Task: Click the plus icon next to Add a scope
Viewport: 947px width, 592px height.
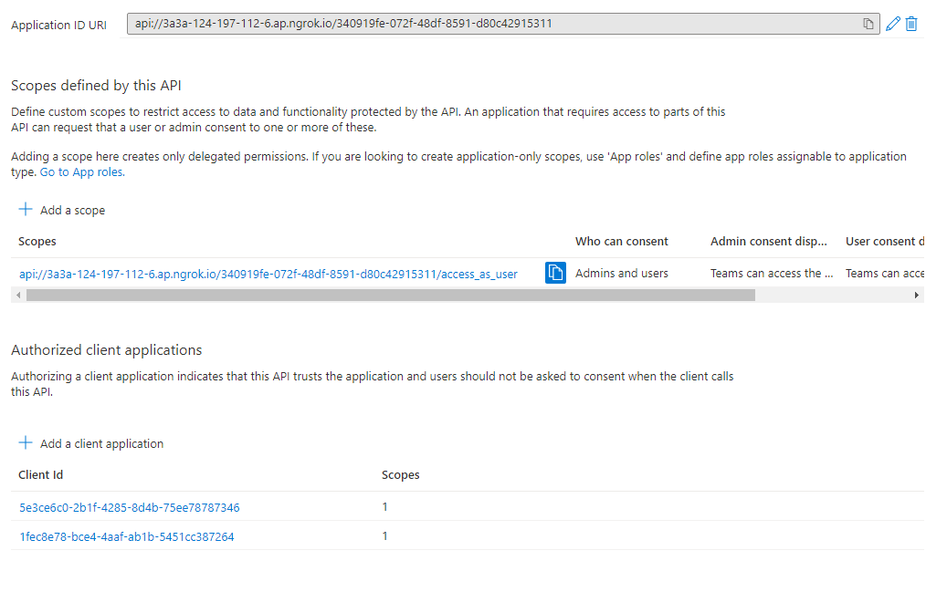Action: (x=26, y=209)
